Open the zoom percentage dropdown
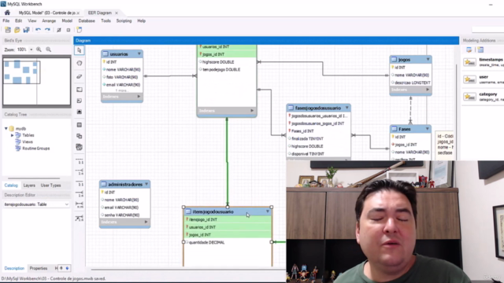The width and height of the screenshot is (504, 283). pos(31,50)
